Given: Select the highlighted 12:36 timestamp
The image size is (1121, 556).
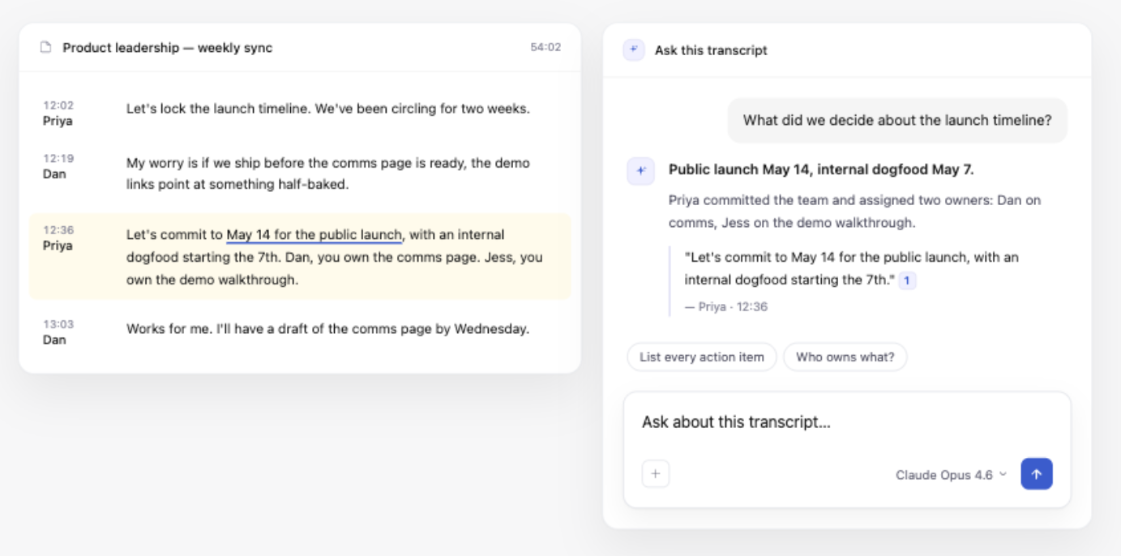Looking at the screenshot, I should pos(58,230).
